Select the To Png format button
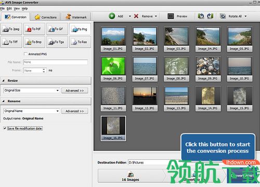Viewport: 260px width, 187px height. (x=80, y=29)
